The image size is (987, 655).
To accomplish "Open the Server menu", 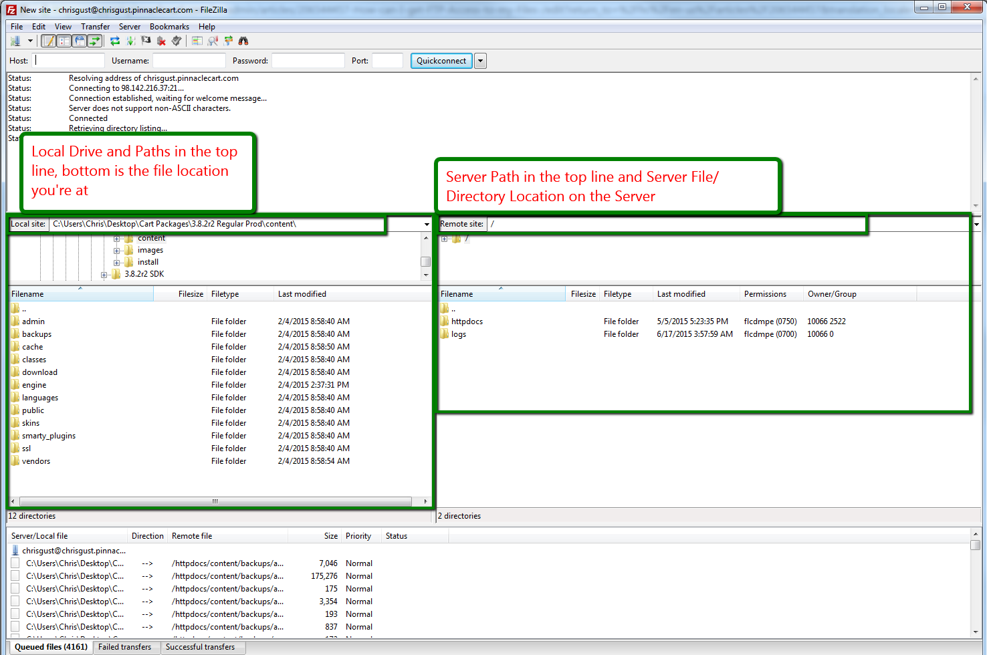I will tap(130, 27).
